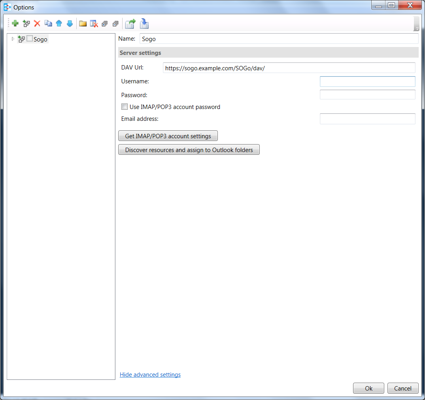Add new profile with green plus icon

click(15, 24)
